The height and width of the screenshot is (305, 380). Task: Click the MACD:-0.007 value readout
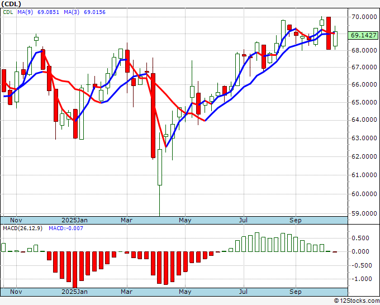[66, 228]
